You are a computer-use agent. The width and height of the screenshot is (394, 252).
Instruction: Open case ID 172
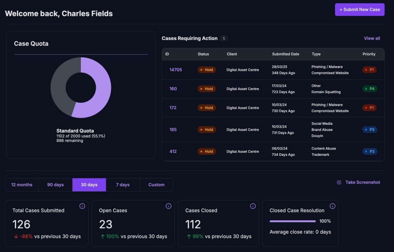[x=173, y=108]
